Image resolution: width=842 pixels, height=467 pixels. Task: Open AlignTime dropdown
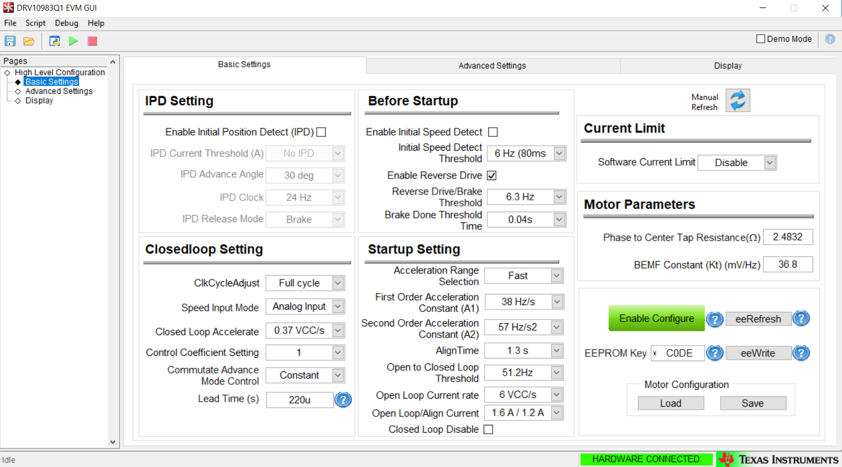click(x=524, y=351)
